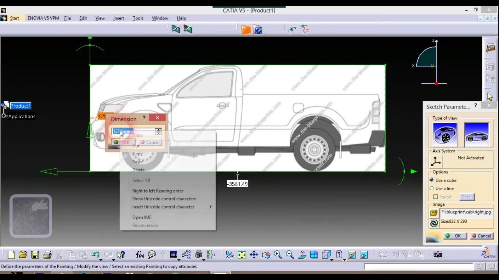Browse for image file with folder button
This screenshot has height=280, width=499.
point(434,213)
